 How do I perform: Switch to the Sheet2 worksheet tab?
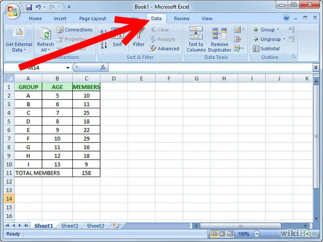tap(69, 226)
